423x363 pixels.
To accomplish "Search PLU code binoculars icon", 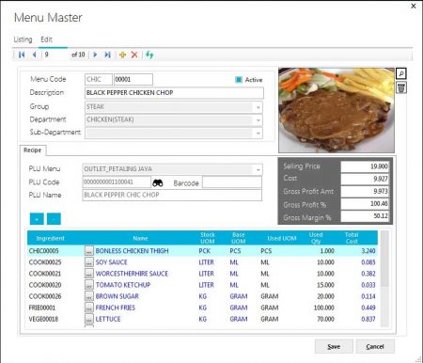I will click(158, 183).
